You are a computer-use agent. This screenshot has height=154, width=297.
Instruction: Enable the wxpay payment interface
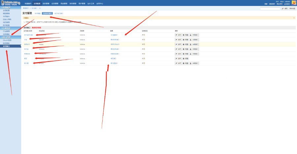tap(178, 44)
